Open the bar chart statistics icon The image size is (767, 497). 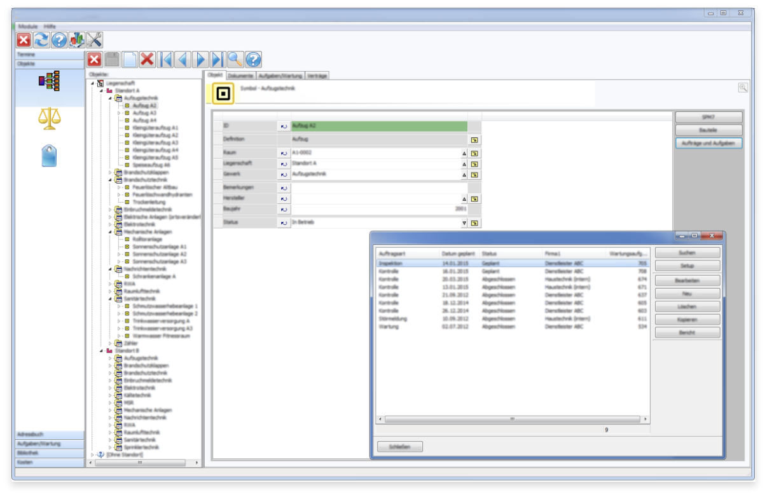coord(77,39)
